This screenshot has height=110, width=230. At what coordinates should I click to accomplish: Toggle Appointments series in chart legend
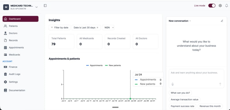(x=94, y=65)
